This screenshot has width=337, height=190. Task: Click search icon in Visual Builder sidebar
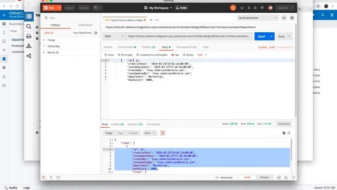29,26
